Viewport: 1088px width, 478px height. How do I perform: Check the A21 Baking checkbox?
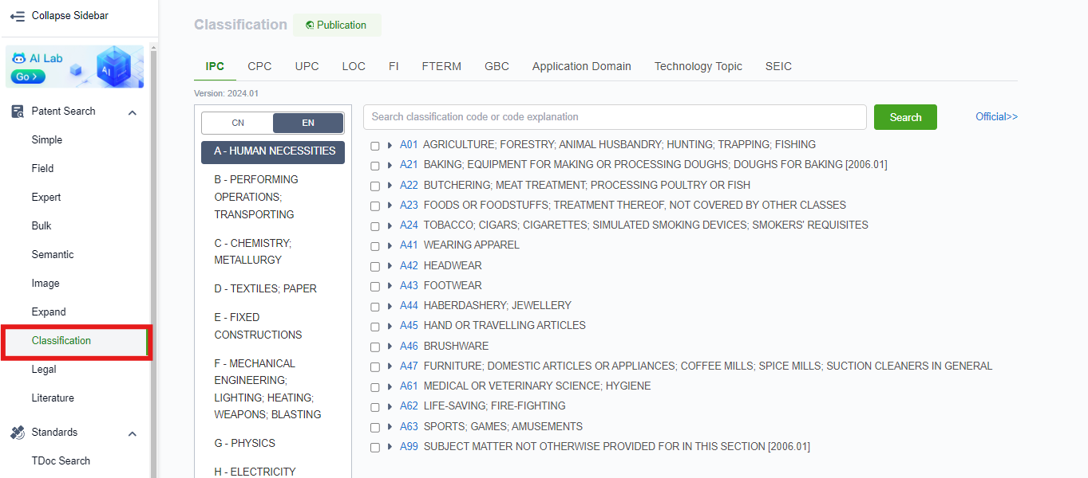pos(375,166)
